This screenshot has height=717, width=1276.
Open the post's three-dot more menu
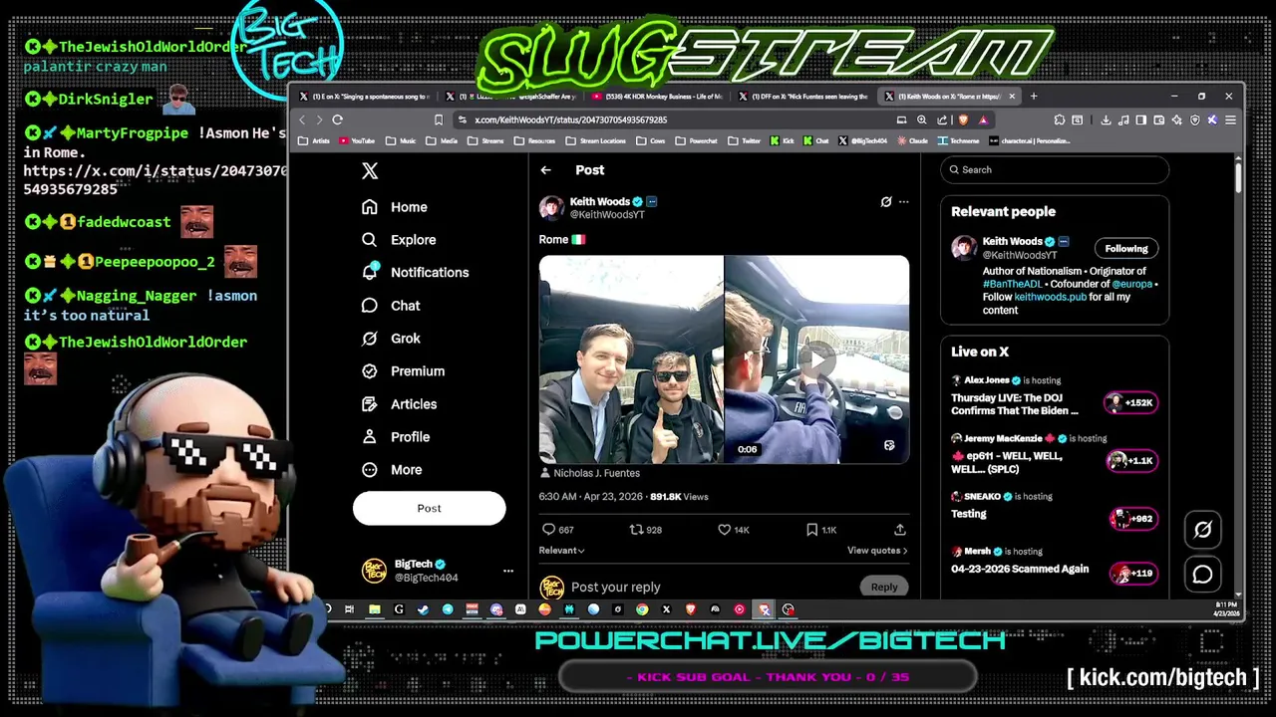click(903, 202)
